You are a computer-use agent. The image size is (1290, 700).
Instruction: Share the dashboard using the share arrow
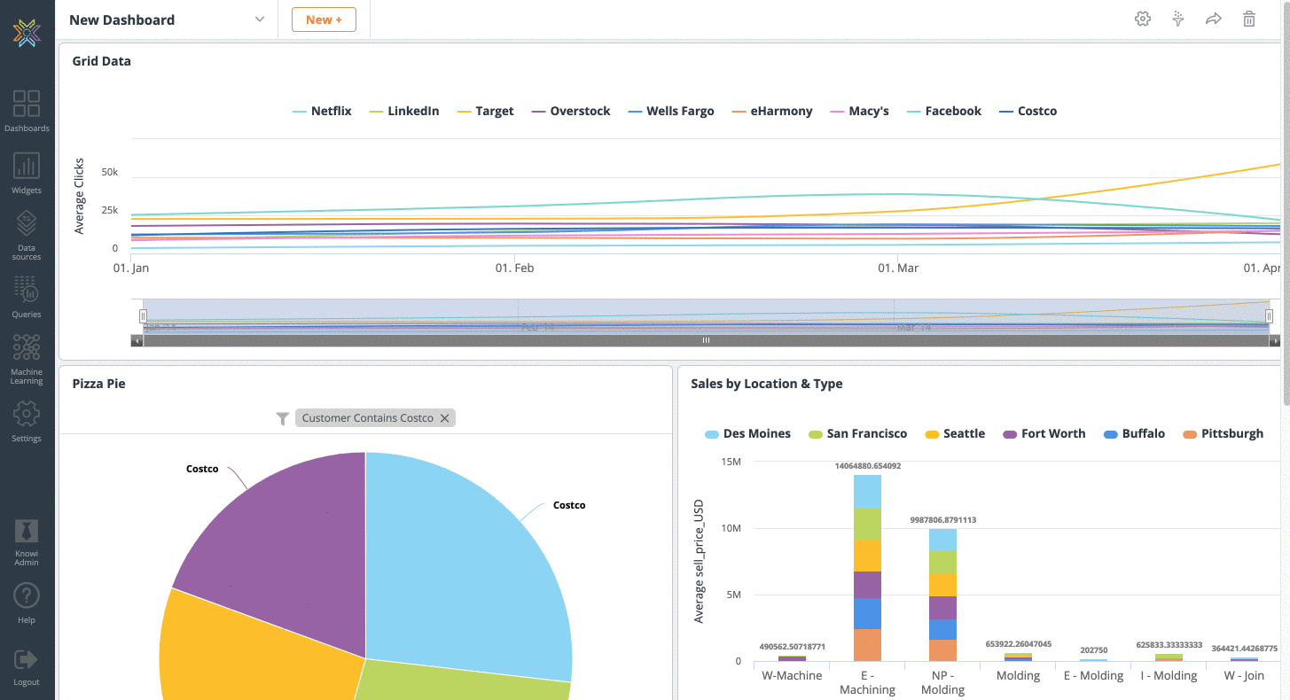tap(1214, 19)
